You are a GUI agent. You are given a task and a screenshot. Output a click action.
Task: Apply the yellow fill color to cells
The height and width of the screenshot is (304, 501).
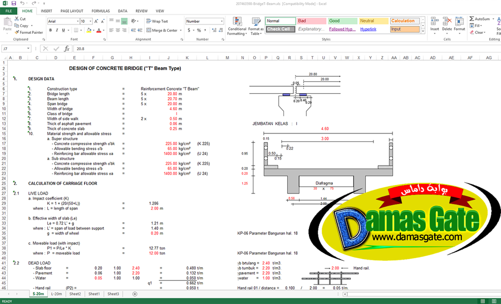coord(89,31)
